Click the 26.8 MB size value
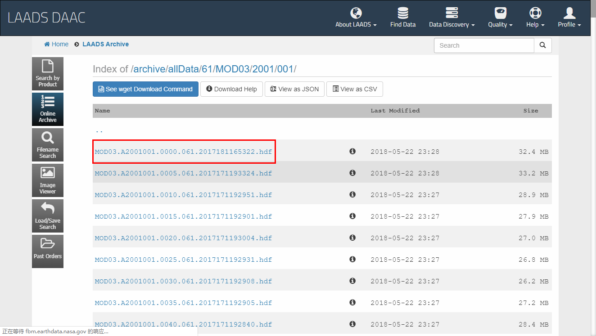The image size is (596, 336). [533, 260]
